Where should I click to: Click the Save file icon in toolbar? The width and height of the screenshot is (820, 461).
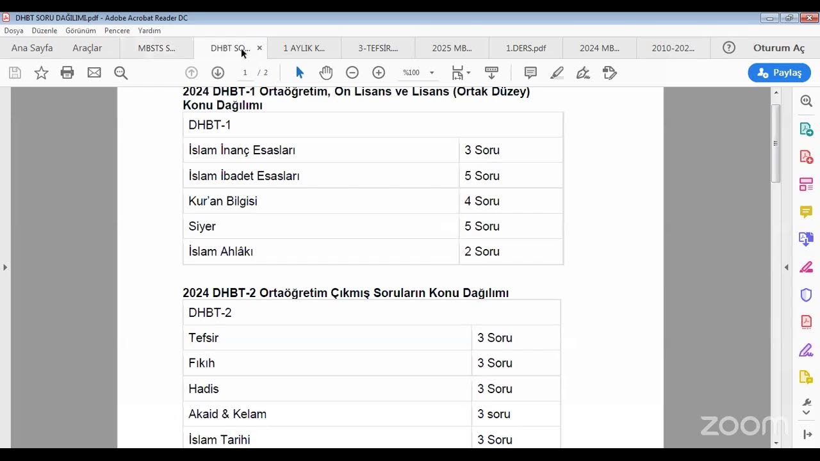(x=15, y=73)
